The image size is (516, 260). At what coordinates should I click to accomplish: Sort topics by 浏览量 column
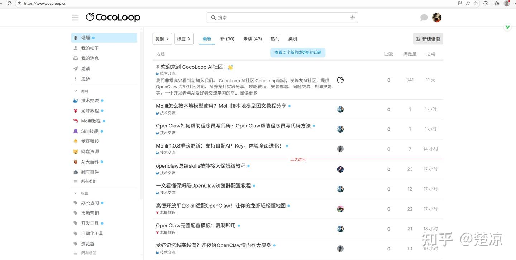[x=410, y=54]
